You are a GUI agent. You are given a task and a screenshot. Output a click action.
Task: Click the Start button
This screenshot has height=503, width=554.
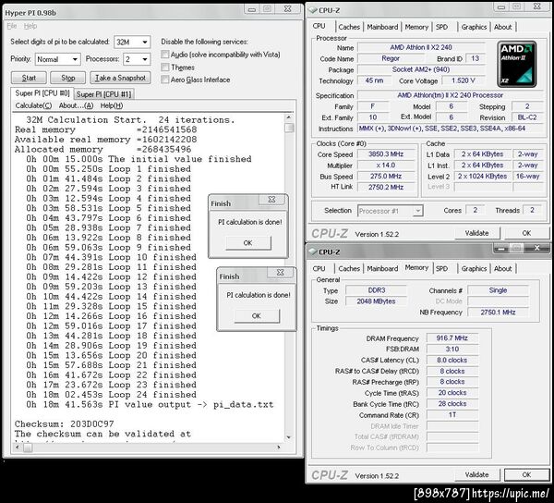tap(29, 78)
